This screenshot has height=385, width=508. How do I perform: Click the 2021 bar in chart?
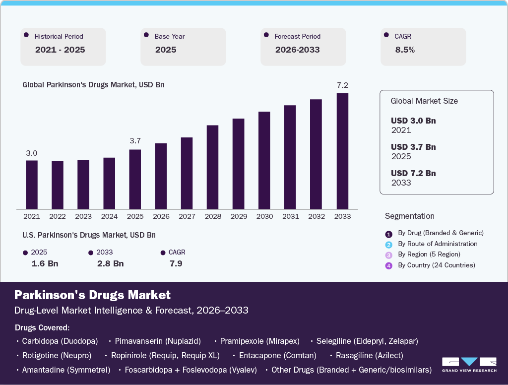tap(32, 185)
